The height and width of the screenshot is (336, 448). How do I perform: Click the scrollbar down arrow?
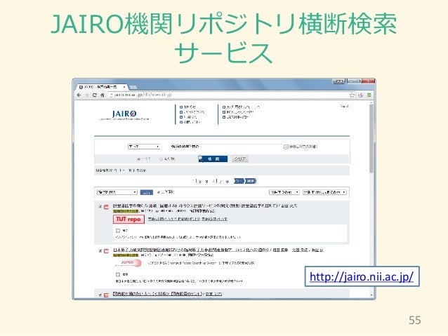(371, 295)
